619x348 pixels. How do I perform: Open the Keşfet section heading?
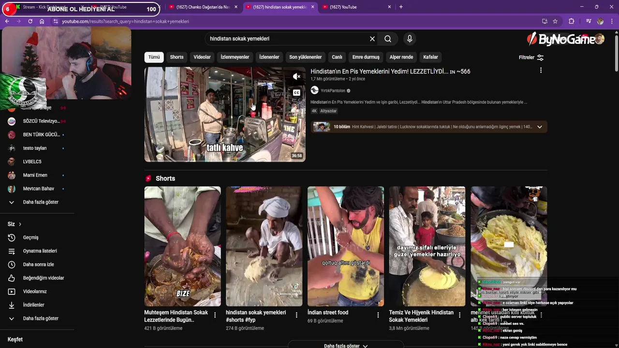pos(15,339)
